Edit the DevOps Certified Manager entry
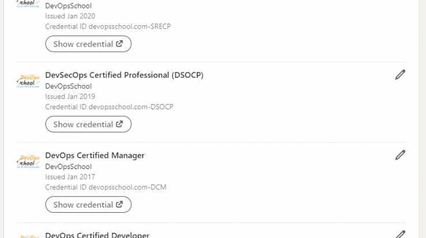 click(400, 155)
